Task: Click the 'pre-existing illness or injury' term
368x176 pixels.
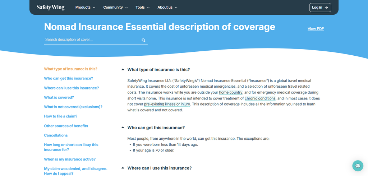Action: tap(167, 104)
